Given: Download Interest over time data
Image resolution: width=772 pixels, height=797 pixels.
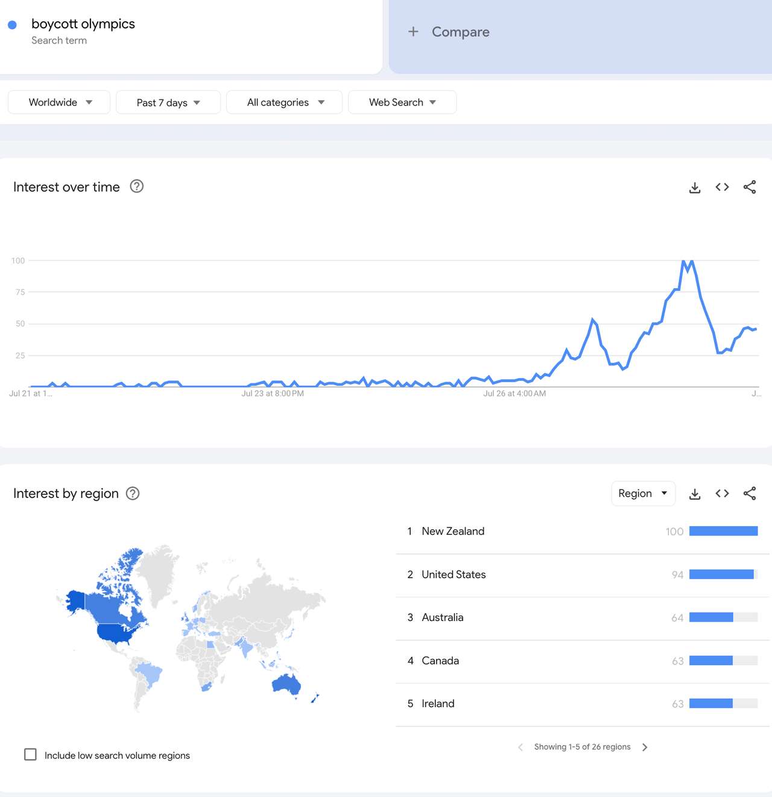Looking at the screenshot, I should pyautogui.click(x=695, y=187).
